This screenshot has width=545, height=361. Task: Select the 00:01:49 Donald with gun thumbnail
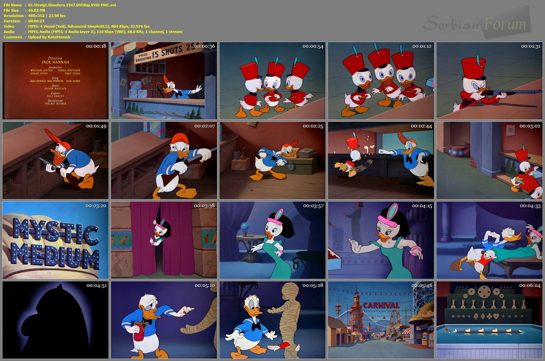point(56,161)
